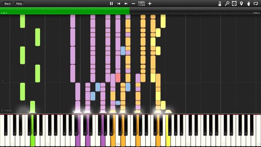This screenshot has width=261, height=147.
Task: Click the square circle icon beside the magnifier
Action: [x=234, y=4]
